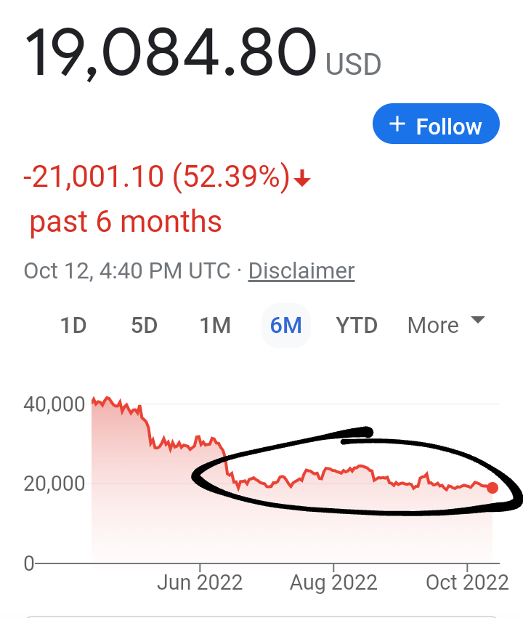Click the 40,000 y-axis label
The height and width of the screenshot is (618, 523).
pos(54,404)
